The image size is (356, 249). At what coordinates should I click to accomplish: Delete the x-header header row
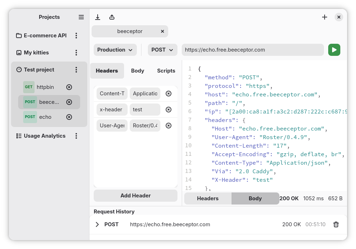point(169,110)
